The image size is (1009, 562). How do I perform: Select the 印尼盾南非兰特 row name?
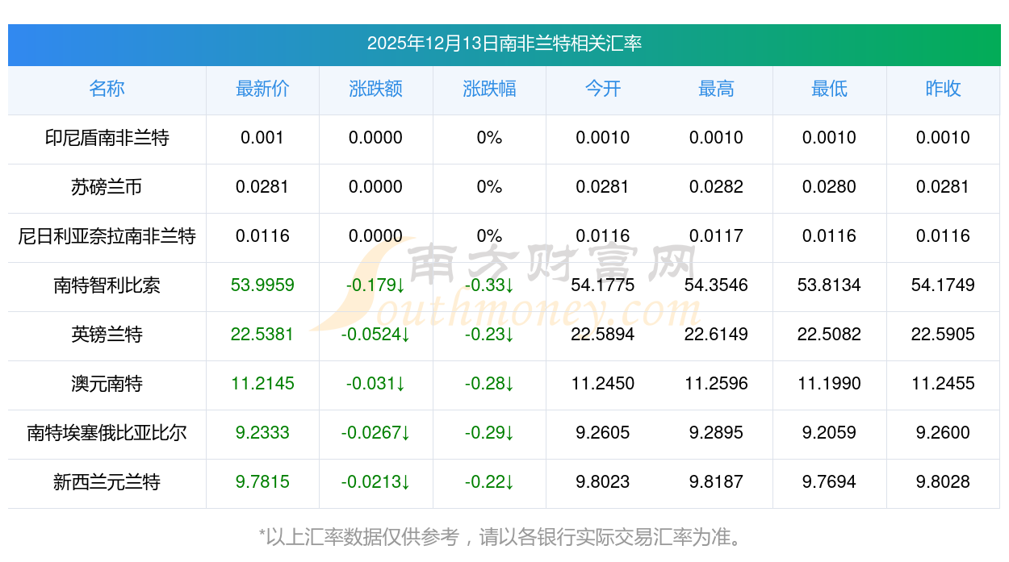pos(107,138)
